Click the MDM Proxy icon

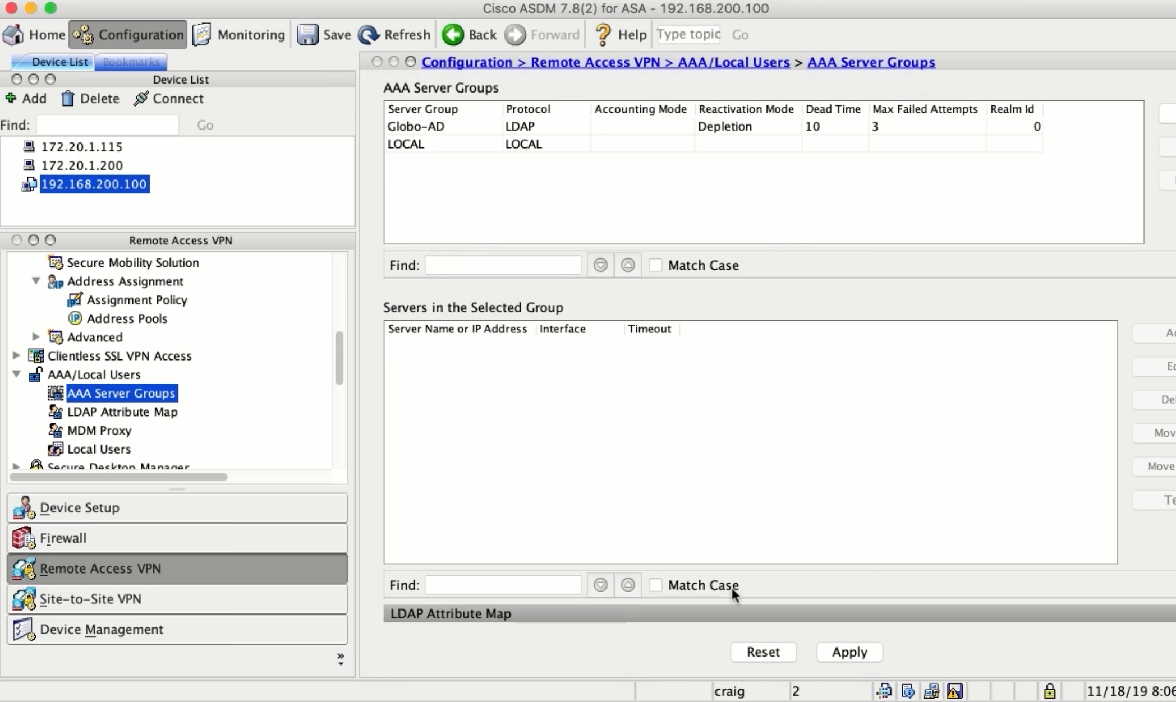(x=55, y=431)
